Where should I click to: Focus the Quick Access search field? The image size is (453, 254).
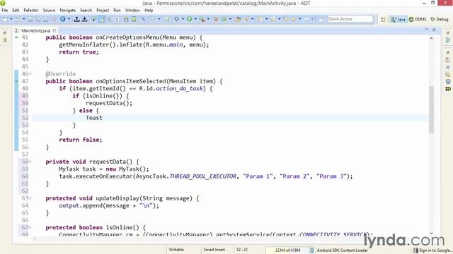350,19
